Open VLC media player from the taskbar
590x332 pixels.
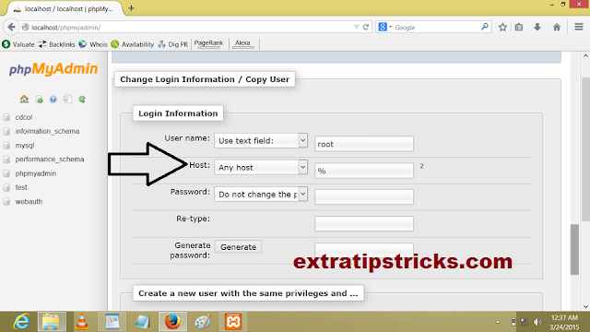coord(82,322)
